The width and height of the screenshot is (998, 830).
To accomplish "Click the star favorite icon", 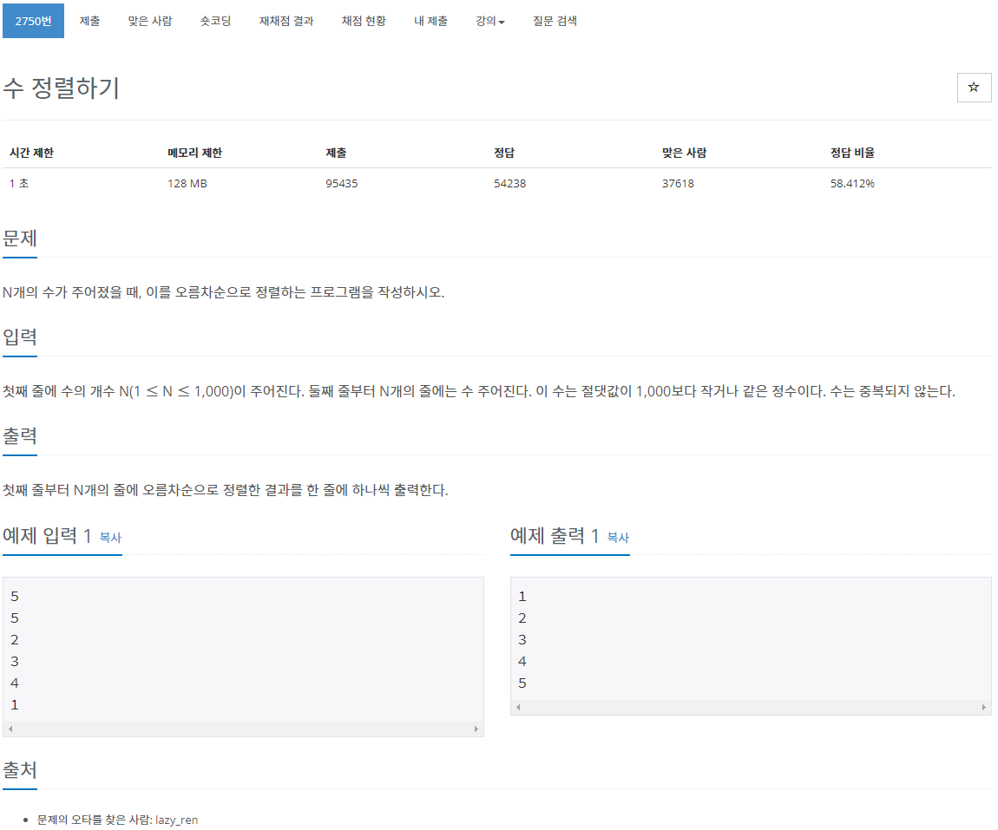I will [x=974, y=88].
